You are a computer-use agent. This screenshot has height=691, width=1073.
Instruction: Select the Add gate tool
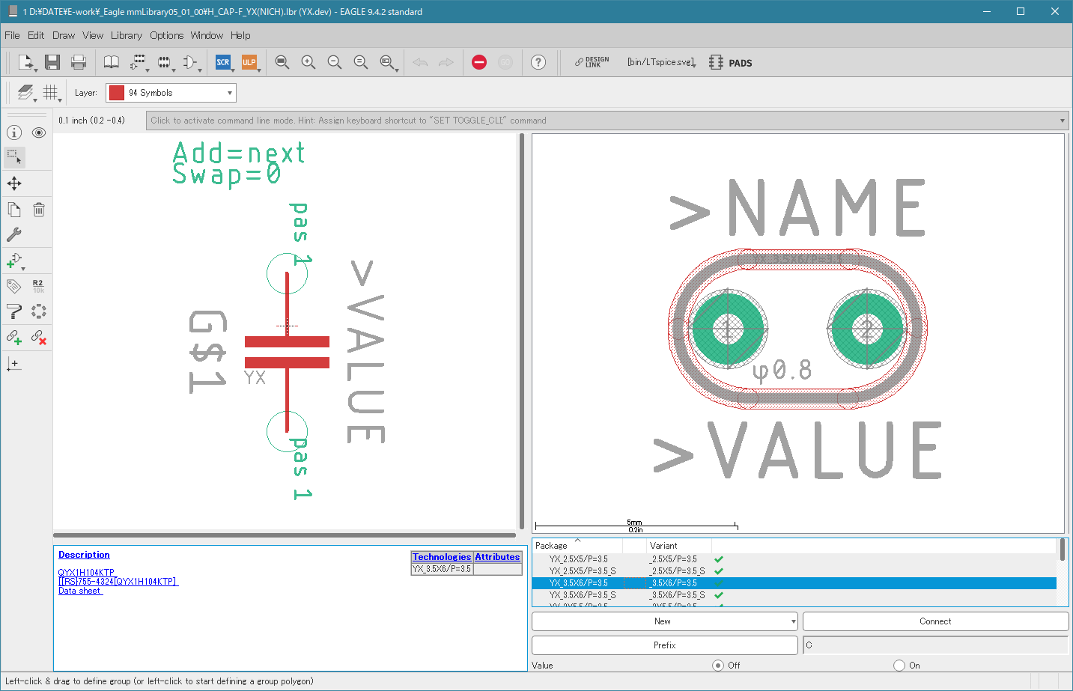tap(14, 261)
